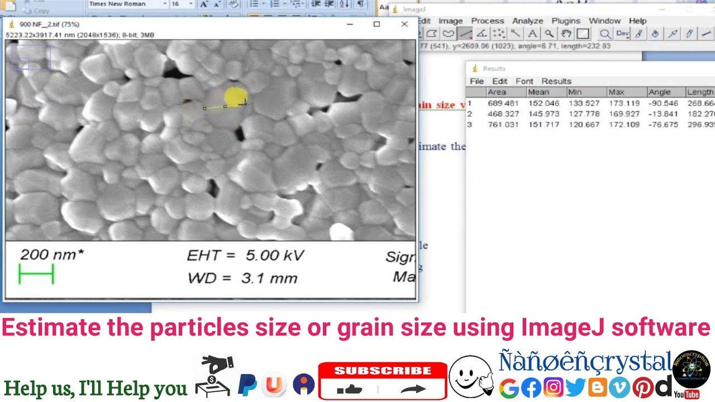The image size is (715, 402).
Task: Select the Freehand selection tool in ImageJ
Action: (449, 33)
